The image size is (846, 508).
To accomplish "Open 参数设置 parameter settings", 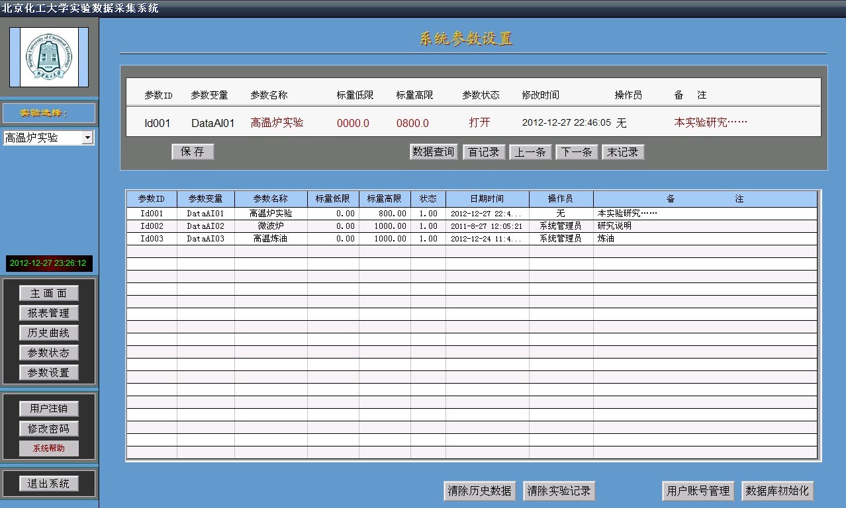I will click(x=48, y=372).
